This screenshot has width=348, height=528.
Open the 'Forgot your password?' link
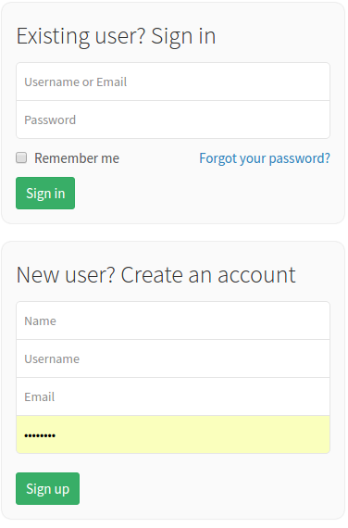pos(265,158)
